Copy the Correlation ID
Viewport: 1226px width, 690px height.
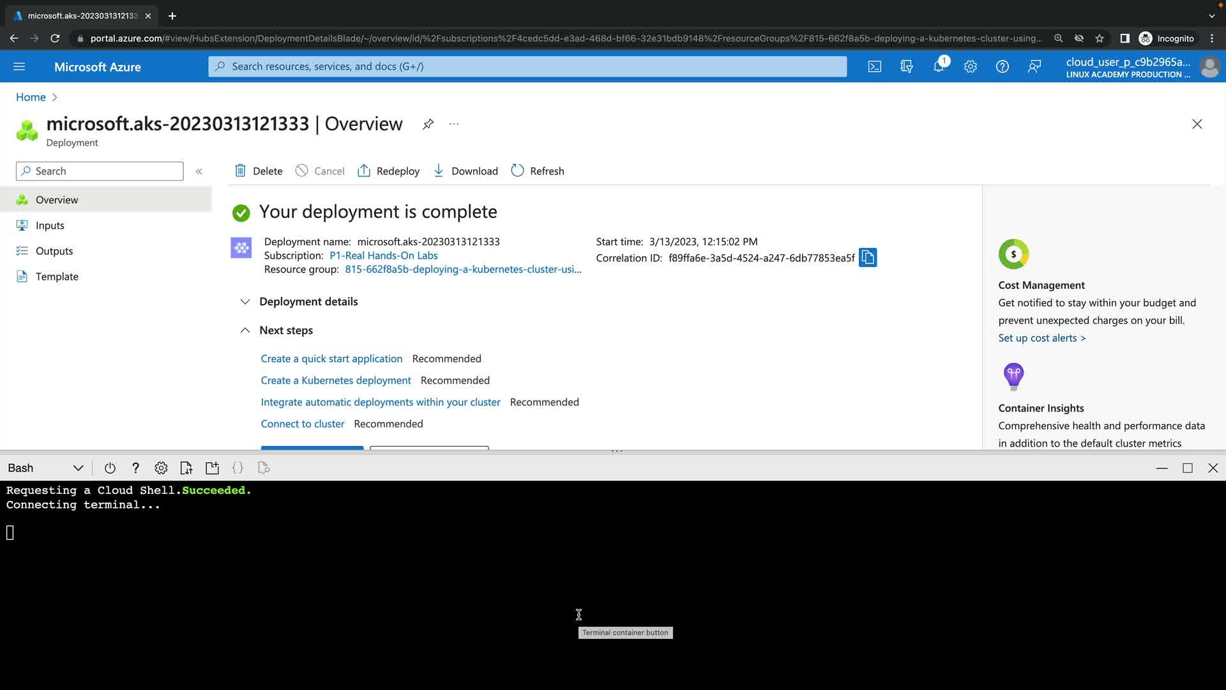[x=867, y=257]
